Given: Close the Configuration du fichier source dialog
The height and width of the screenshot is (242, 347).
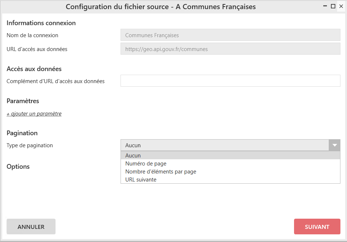Looking at the screenshot, I should point(340,6).
